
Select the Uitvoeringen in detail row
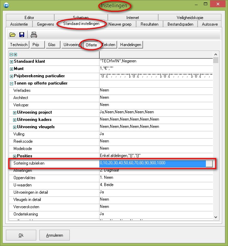[111, 192]
